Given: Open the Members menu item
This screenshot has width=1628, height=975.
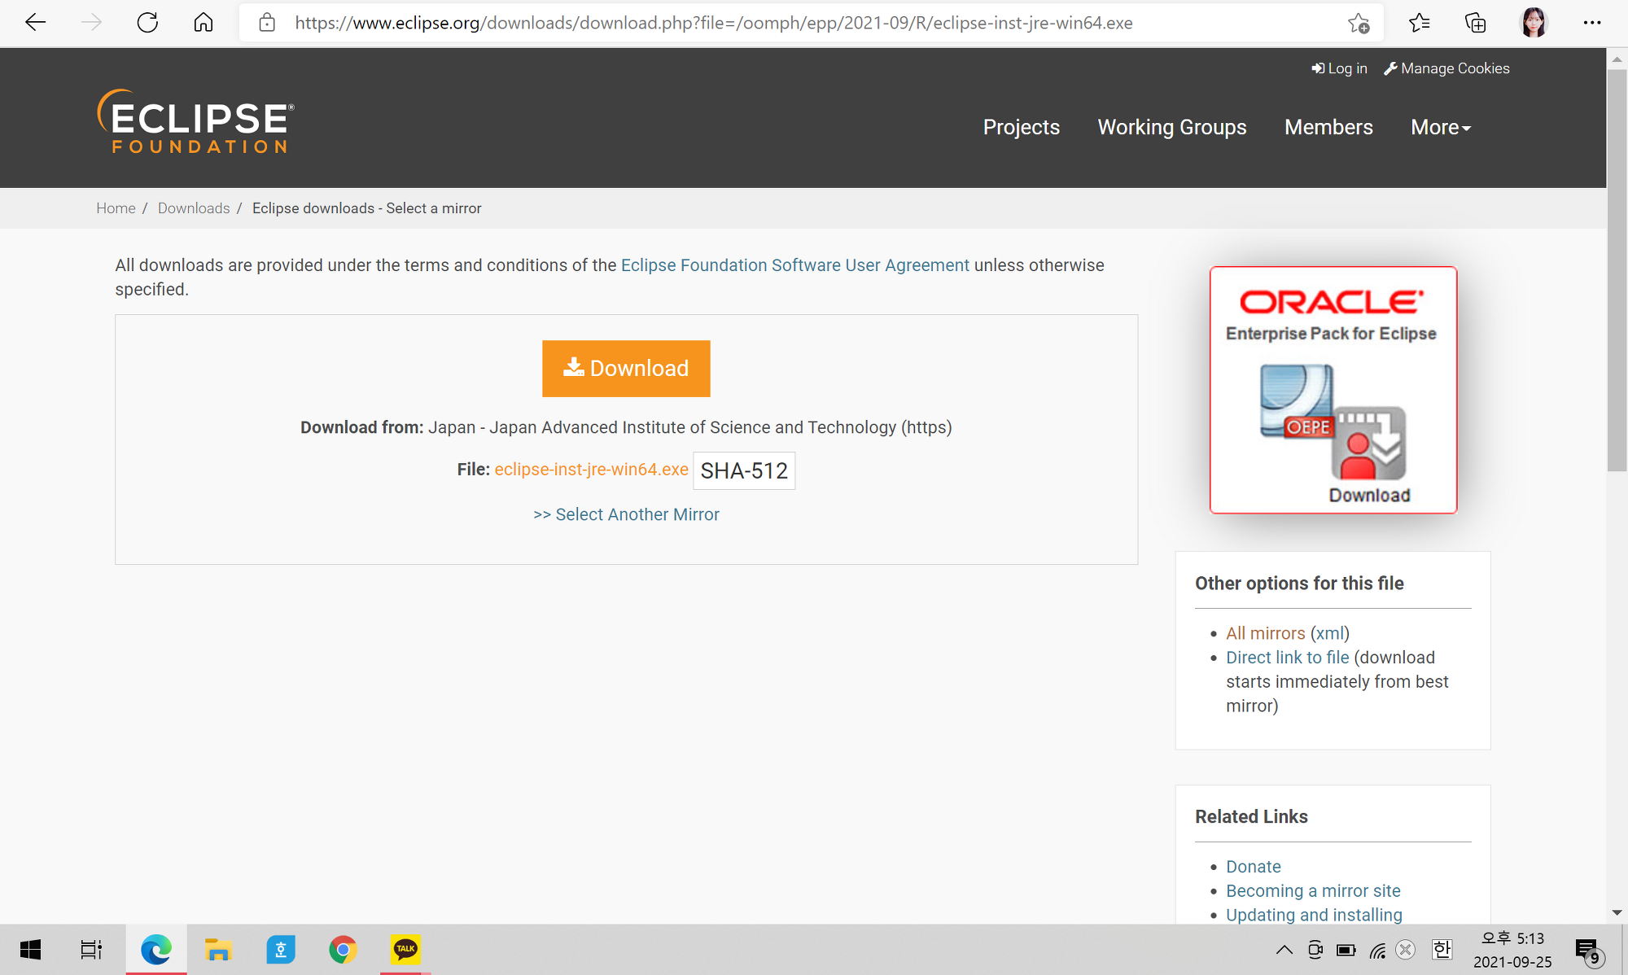Looking at the screenshot, I should click(1328, 127).
